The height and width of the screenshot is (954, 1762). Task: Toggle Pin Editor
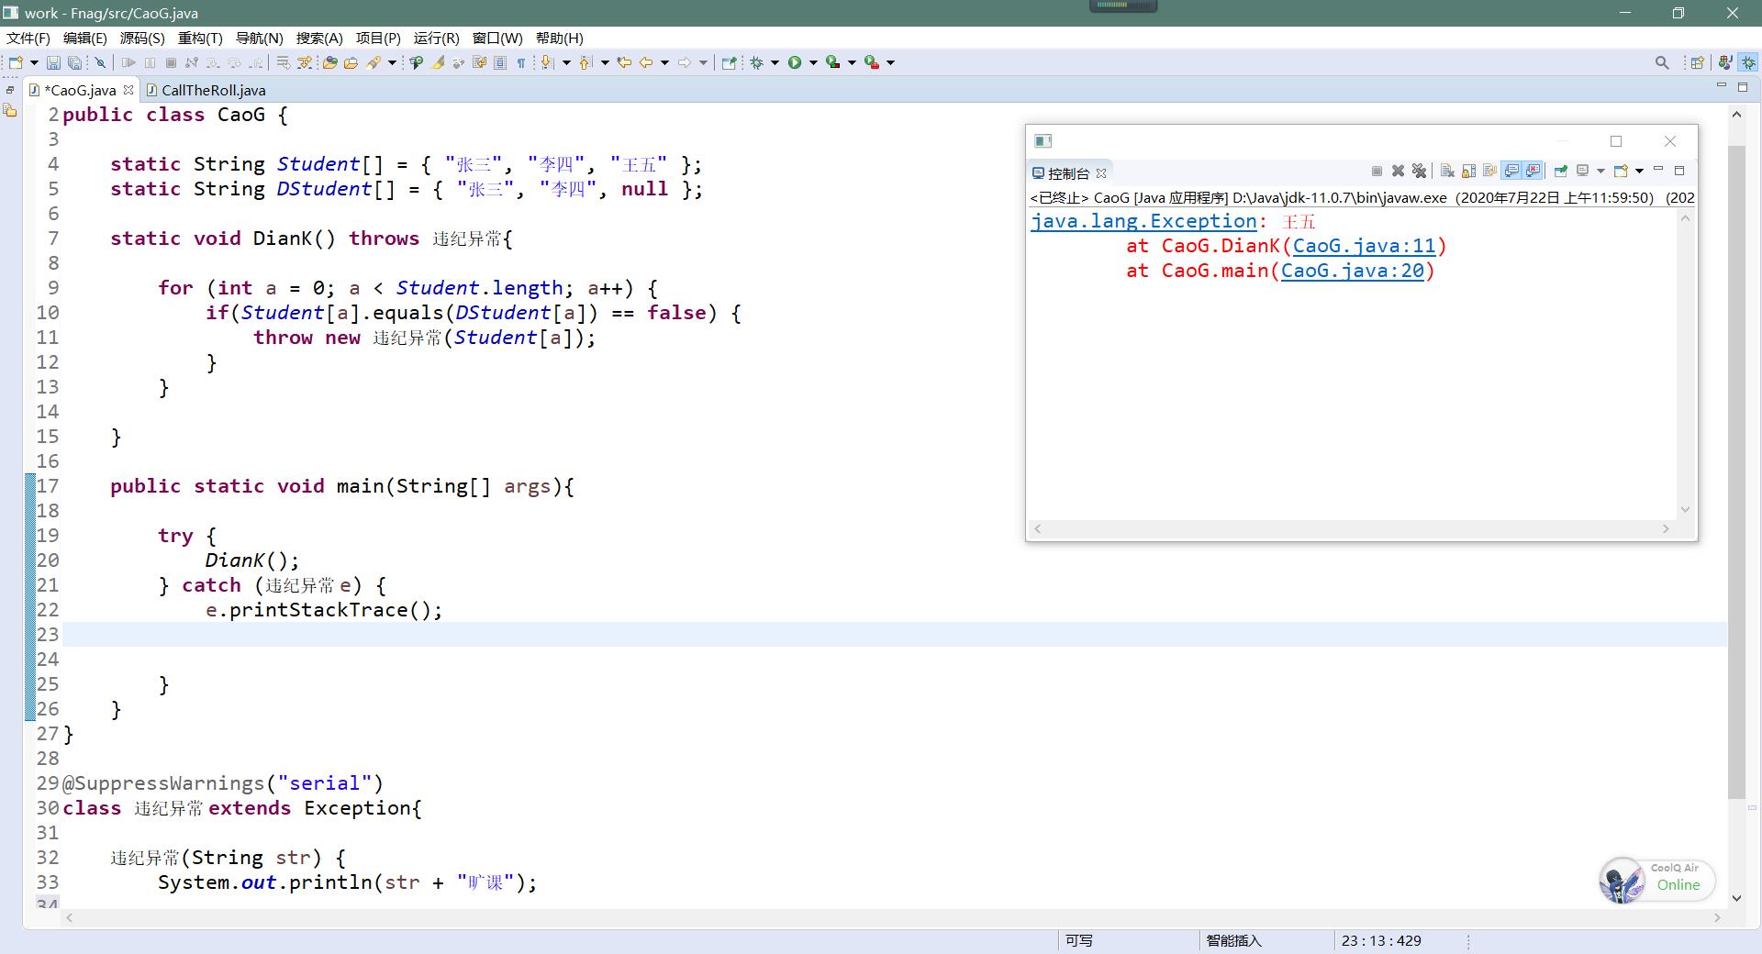coord(729,62)
